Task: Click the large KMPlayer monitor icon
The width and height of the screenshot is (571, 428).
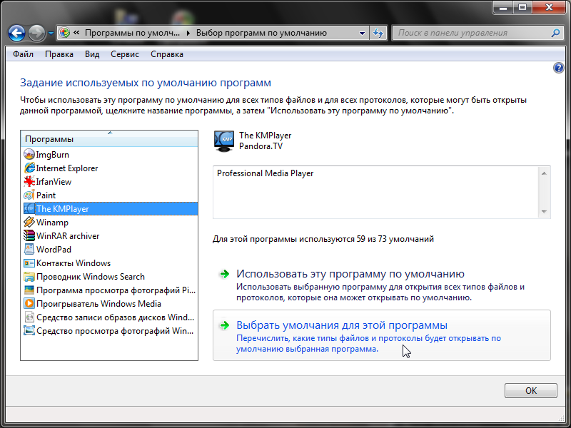Action: point(224,141)
